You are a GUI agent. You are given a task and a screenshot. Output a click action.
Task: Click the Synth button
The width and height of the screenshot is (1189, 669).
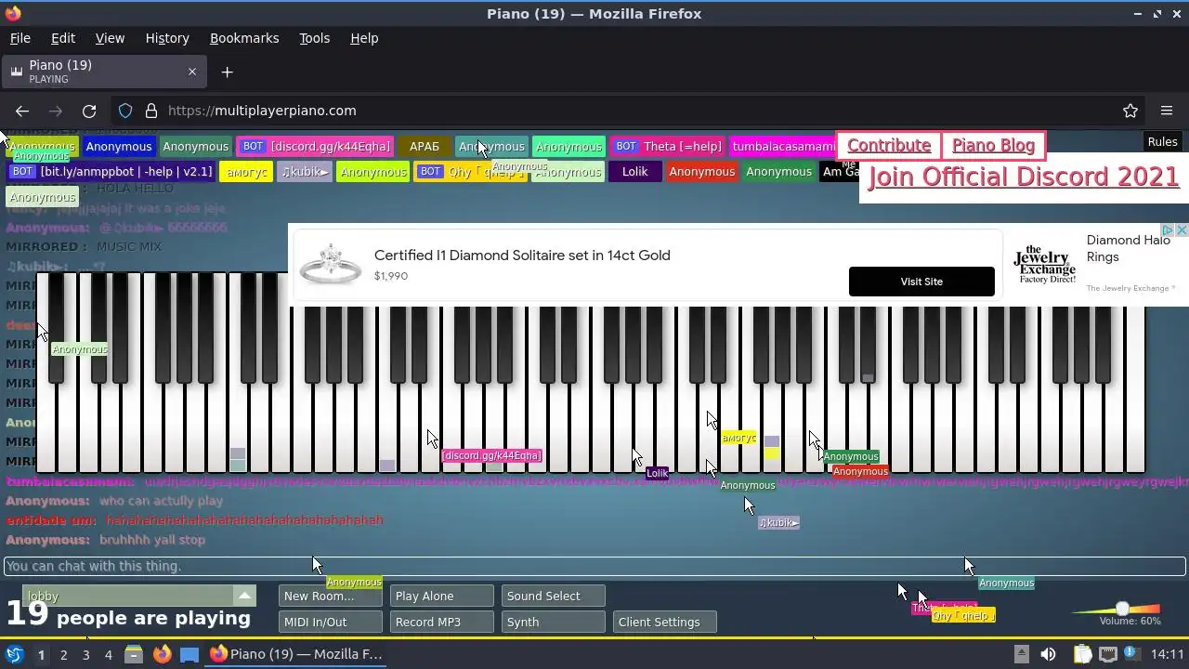(553, 622)
